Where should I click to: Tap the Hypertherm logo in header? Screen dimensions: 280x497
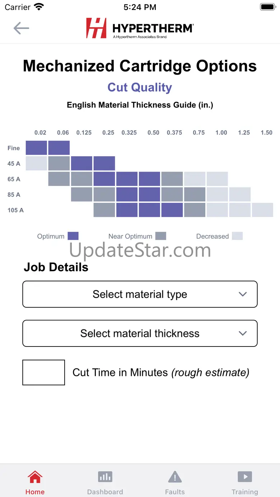140,28
